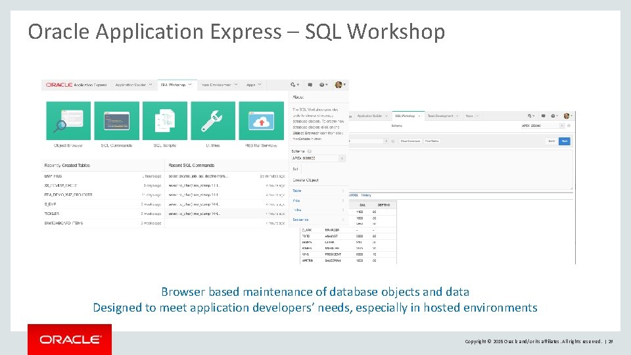The height and width of the screenshot is (355, 631).
Task: Expand the Apps tab chevron in the front window
Action: pyautogui.click(x=260, y=85)
